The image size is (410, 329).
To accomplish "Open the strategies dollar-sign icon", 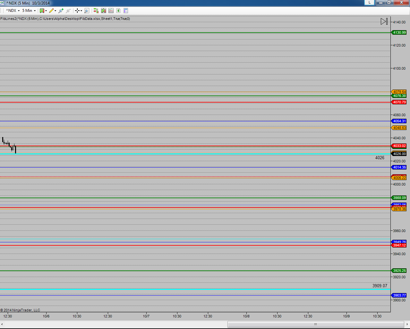I will point(118,11).
